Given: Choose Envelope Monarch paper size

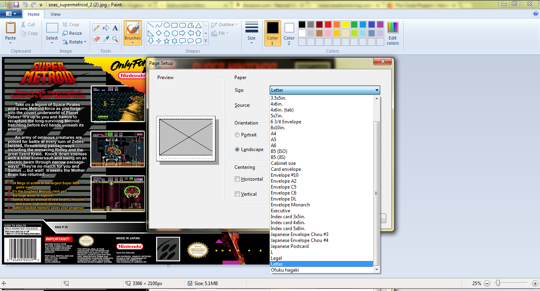Looking at the screenshot, I should pyautogui.click(x=322, y=205).
